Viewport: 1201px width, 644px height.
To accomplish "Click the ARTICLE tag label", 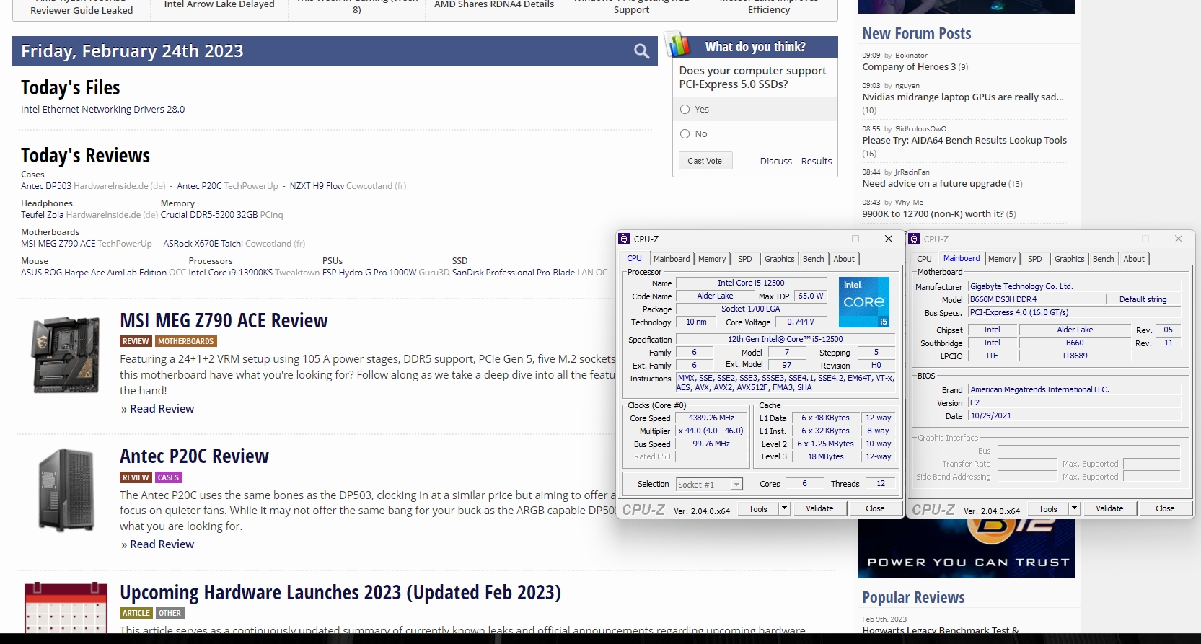I will [x=136, y=613].
